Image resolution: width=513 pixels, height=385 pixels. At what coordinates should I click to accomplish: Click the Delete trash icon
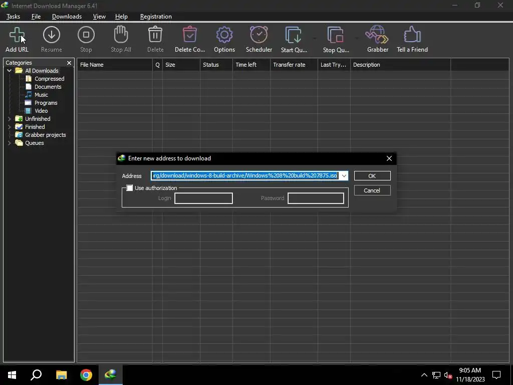coord(155,35)
